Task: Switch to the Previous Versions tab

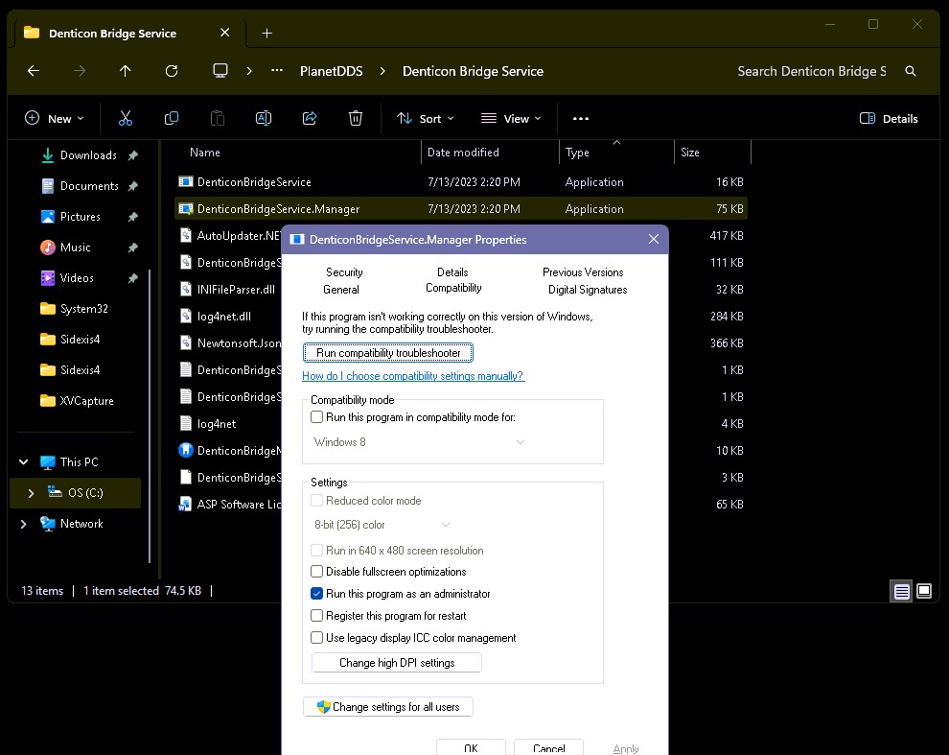Action: (x=583, y=272)
